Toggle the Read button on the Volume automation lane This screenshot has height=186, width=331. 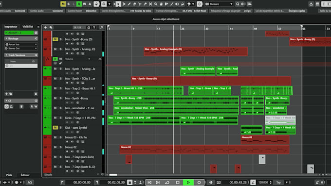(x=55, y=59)
